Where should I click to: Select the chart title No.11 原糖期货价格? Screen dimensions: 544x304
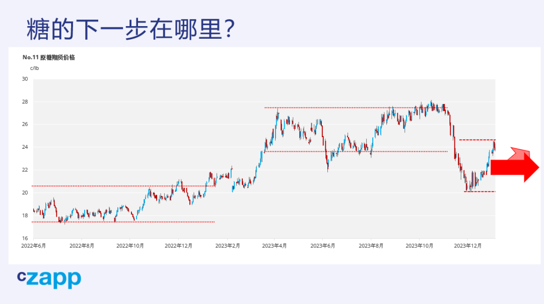point(49,57)
